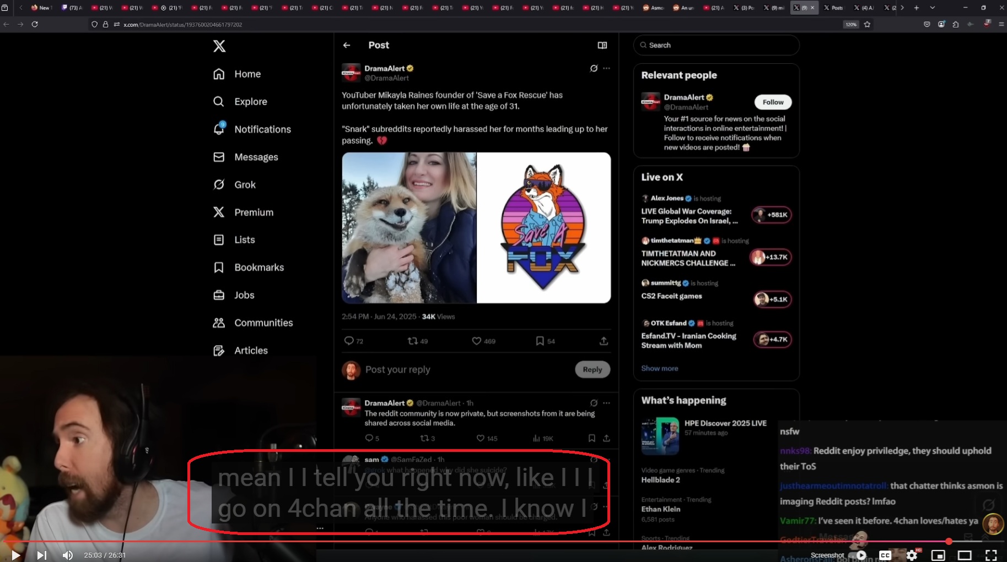This screenshot has width=1007, height=562.
Task: Like the main post with 469 likes
Action: coord(483,341)
